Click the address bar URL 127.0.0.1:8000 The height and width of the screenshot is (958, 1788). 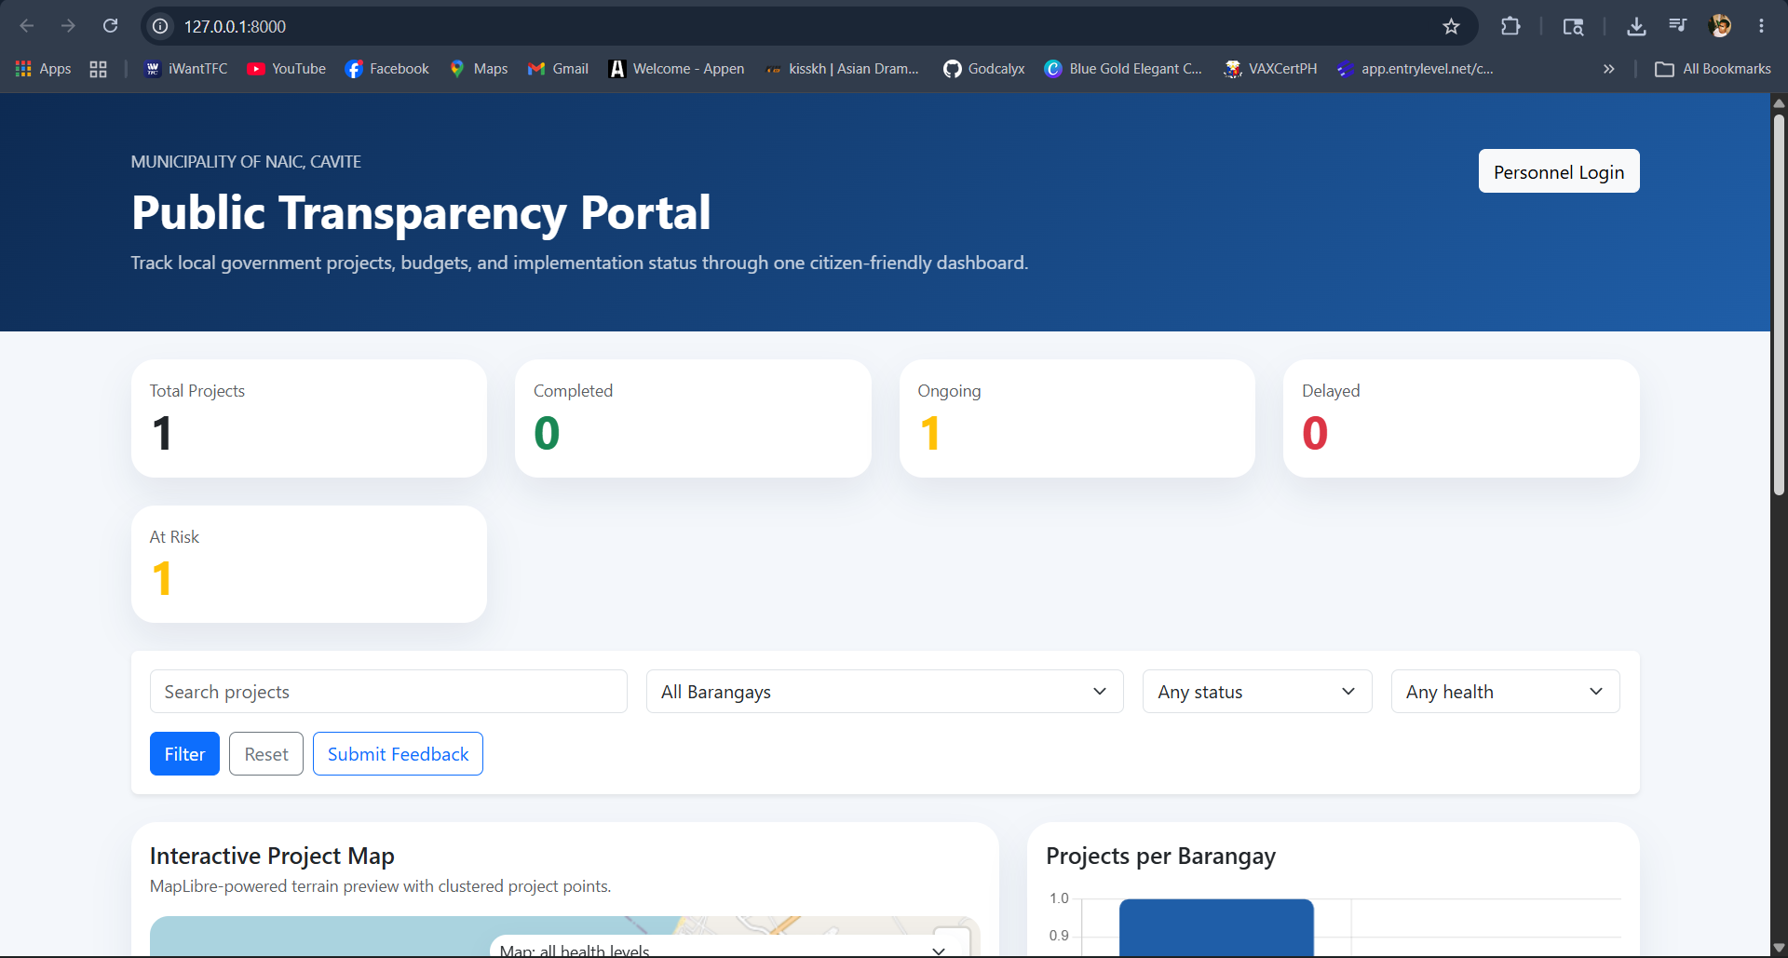[235, 27]
